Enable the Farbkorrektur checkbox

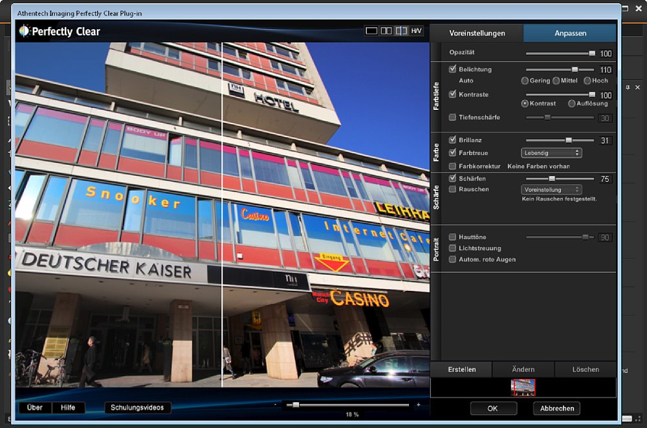[x=452, y=166]
